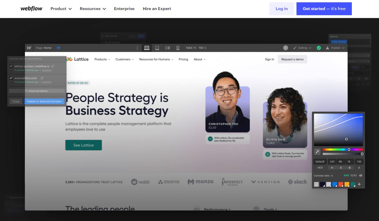Image resolution: width=379 pixels, height=221 pixels.
Task: Open the Publish dropdown in the toolbar
Action: pos(335,48)
